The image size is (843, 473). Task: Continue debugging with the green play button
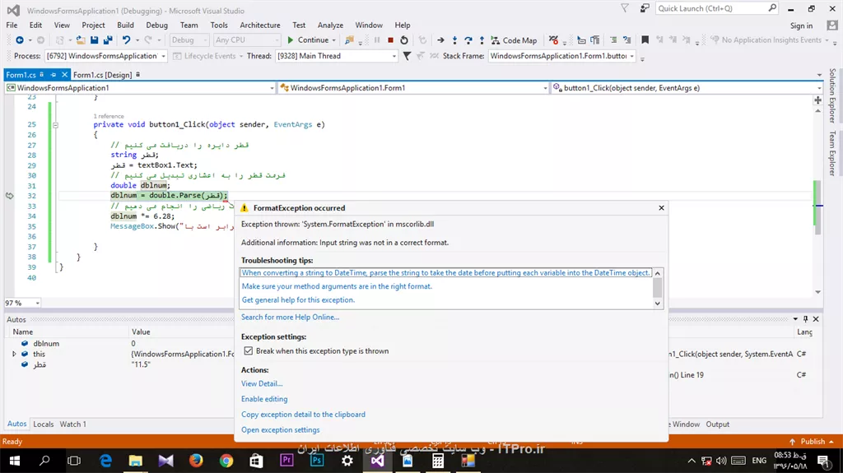pos(291,40)
